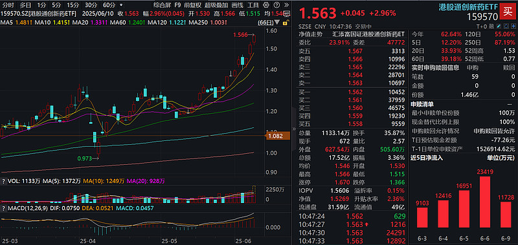Switch to 多日 multi-day view
This screenshot has height=245, width=518.
click(25, 5)
